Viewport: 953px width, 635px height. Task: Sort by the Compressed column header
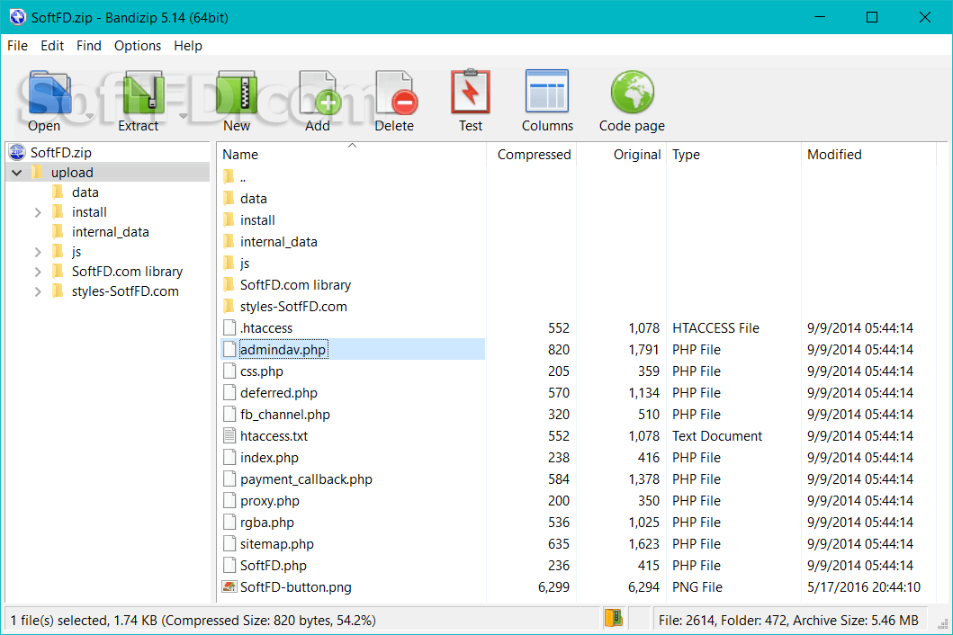[534, 155]
